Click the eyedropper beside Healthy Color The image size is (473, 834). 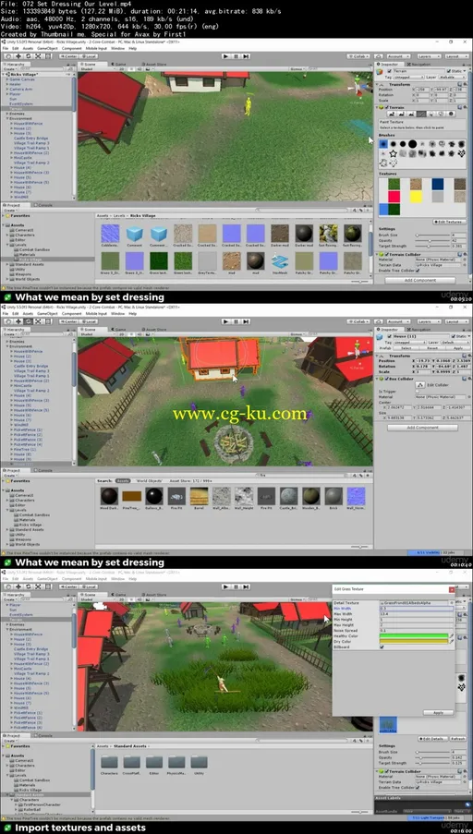(452, 635)
